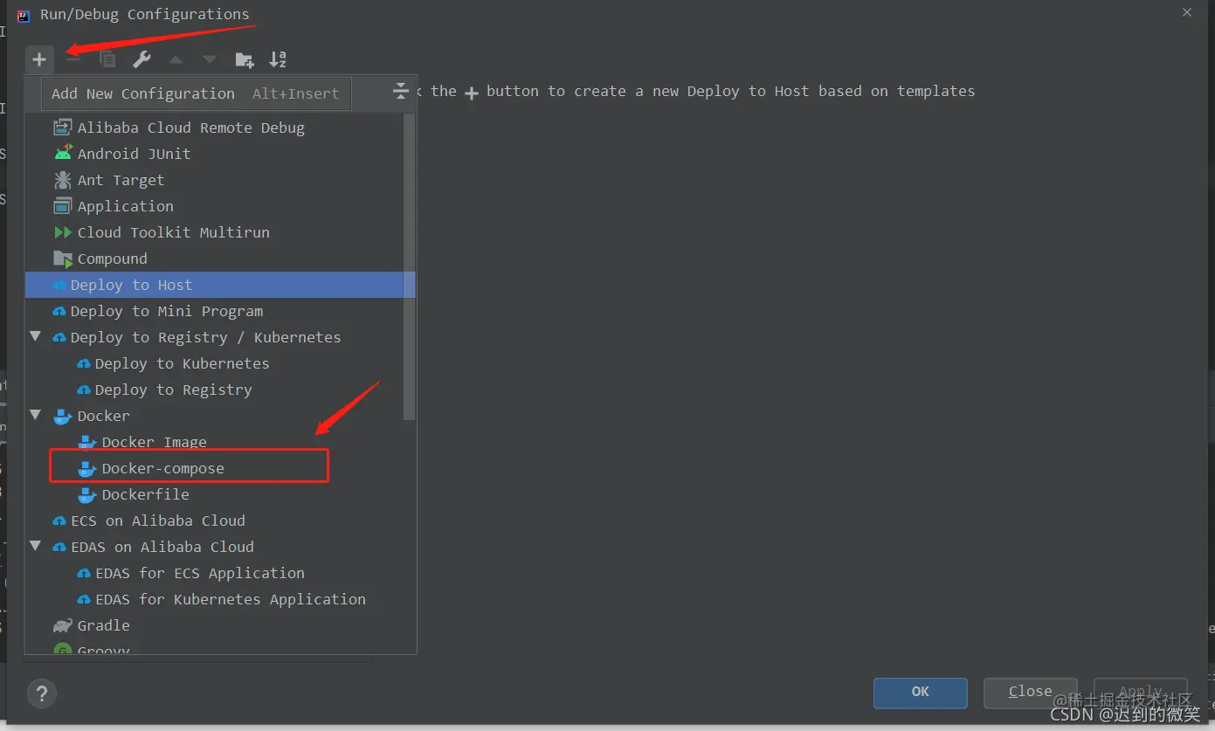Image resolution: width=1215 pixels, height=731 pixels.
Task: Click the collapse-all icon beside the popup header
Action: click(x=401, y=91)
